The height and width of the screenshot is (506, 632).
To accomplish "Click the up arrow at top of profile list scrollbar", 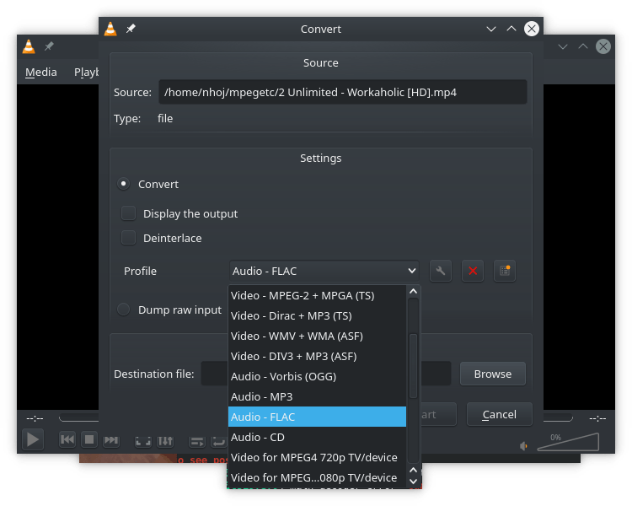I will click(413, 291).
